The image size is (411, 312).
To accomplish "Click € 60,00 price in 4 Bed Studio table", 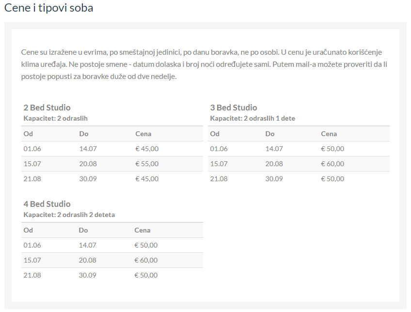I will point(146,260).
